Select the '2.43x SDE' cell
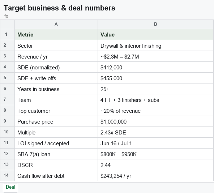This screenshot has width=214, height=193. (155, 132)
